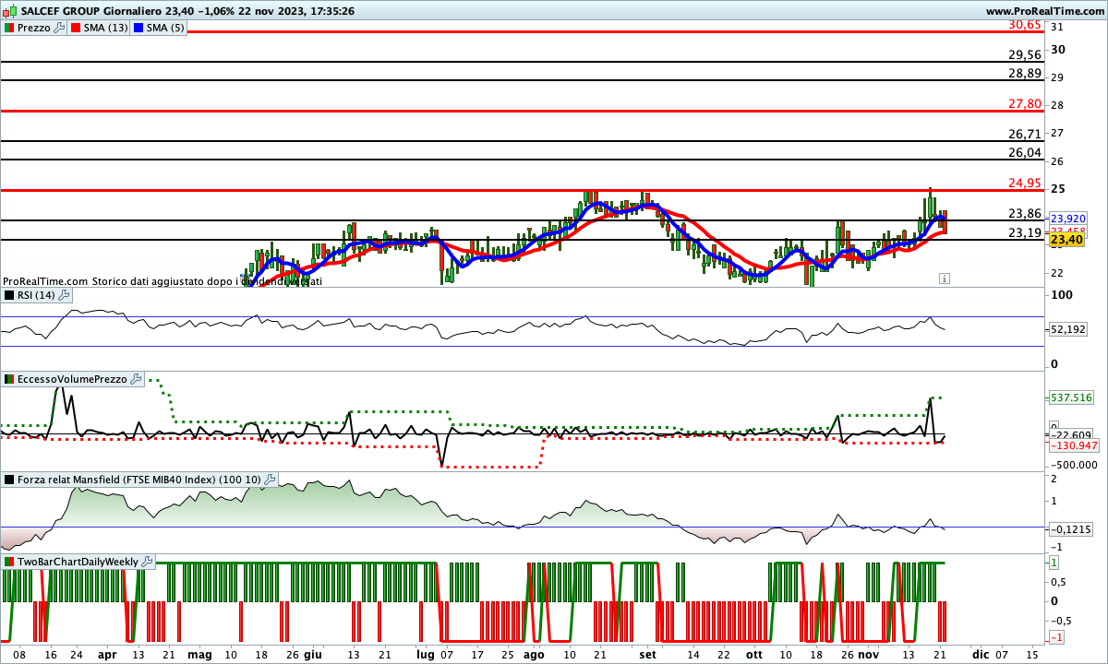Viewport: 1108px width, 664px height.
Task: Click the blue 23,920 SMA value tag
Action: click(x=1067, y=219)
